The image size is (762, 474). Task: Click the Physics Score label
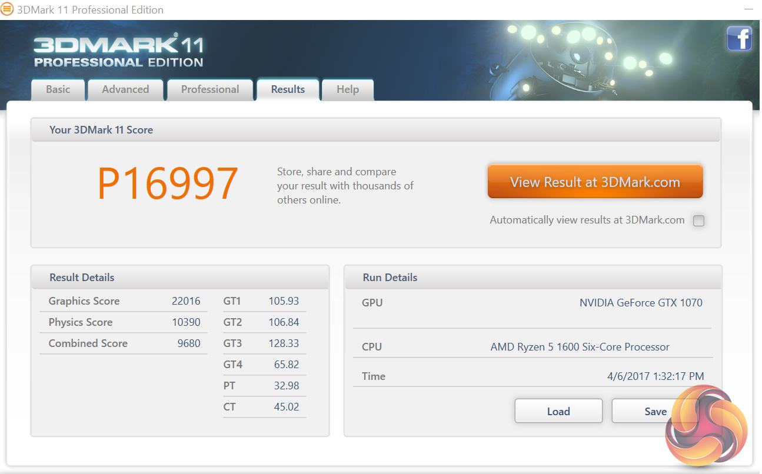(x=81, y=322)
